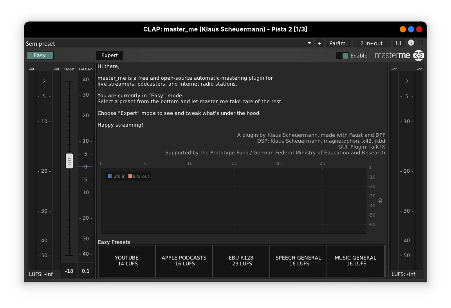Toggle the plugin bypass checkbox in header
This screenshot has width=451, height=308.
coord(421,43)
